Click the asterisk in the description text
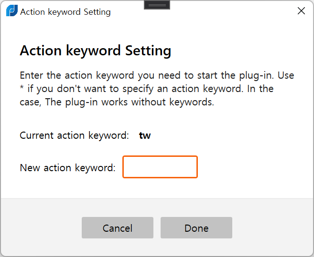This screenshot has width=314, height=257. [22, 87]
